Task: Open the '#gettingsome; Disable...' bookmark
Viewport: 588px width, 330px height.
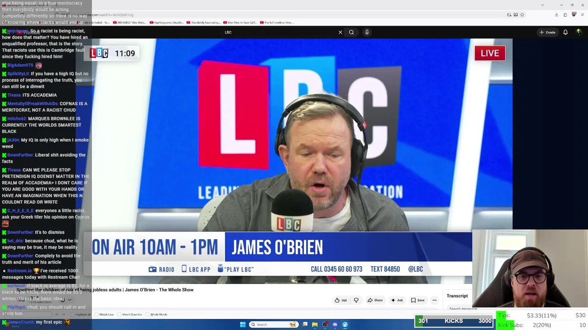Action: pos(166,22)
